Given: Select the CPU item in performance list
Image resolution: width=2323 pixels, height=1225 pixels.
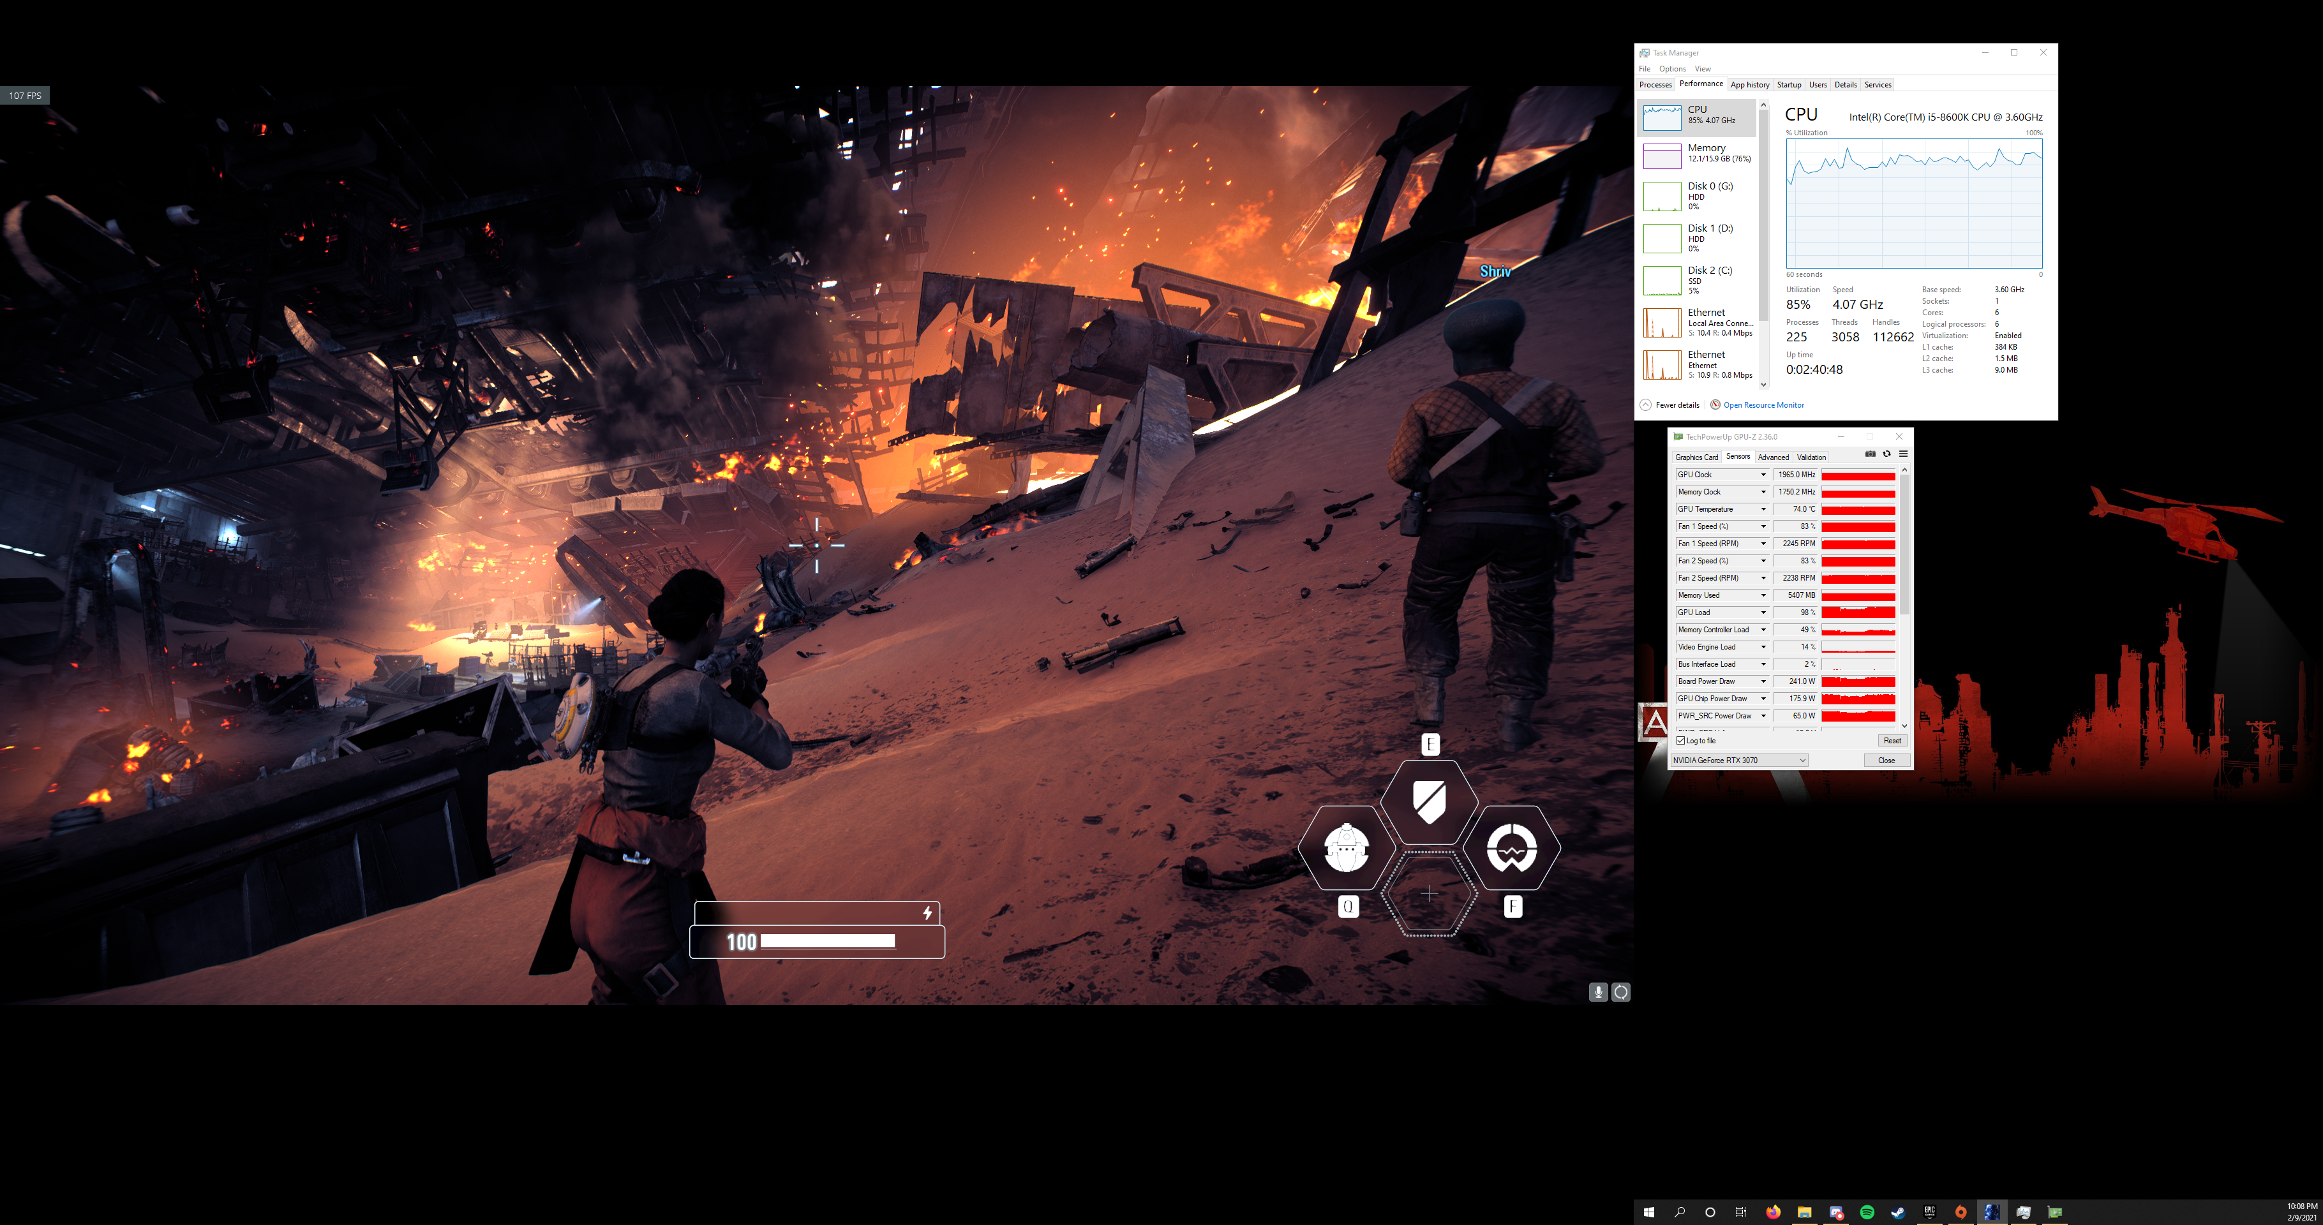Looking at the screenshot, I should pos(1696,117).
